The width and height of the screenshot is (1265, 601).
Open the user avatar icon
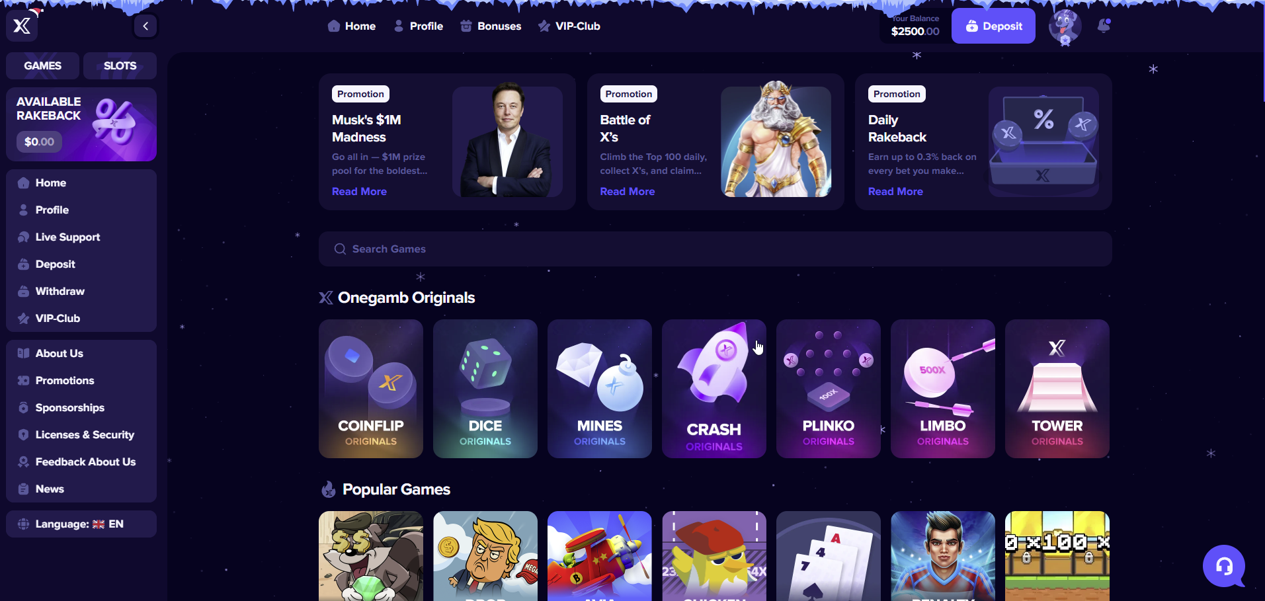click(x=1065, y=26)
